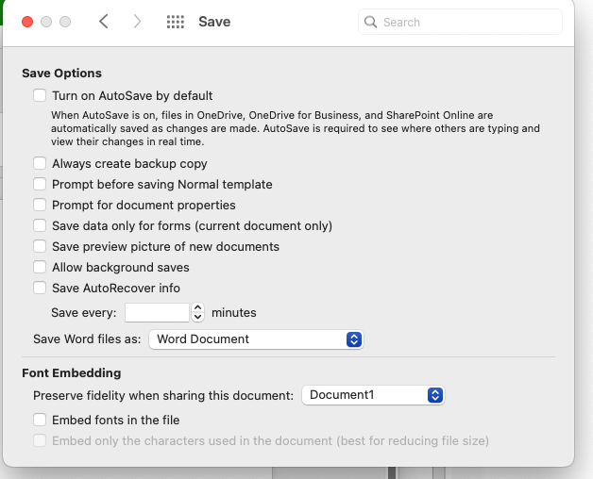Click the red close window button
The height and width of the screenshot is (479, 593).
click(x=27, y=22)
